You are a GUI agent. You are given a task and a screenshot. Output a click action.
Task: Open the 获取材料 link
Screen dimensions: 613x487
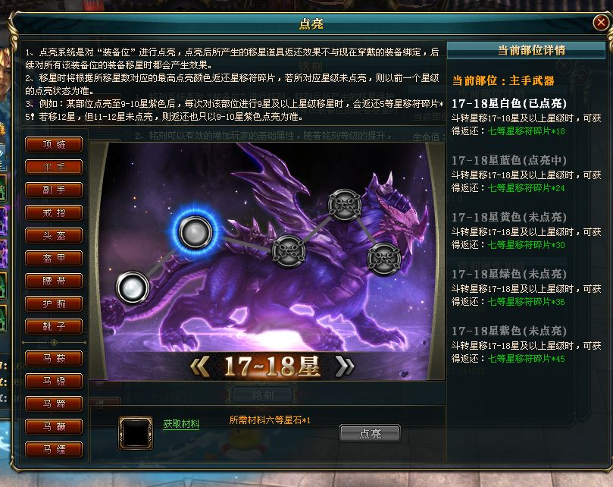181,424
